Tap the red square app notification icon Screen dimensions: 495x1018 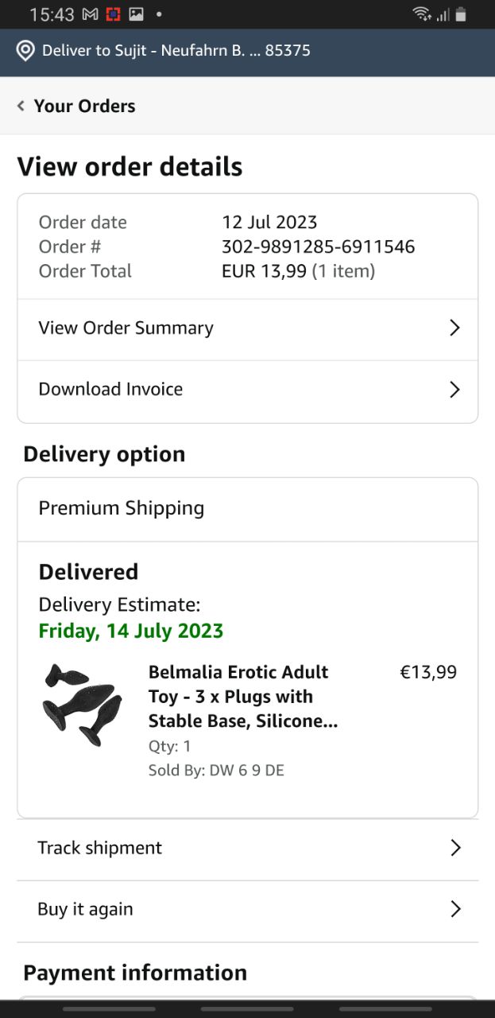click(114, 14)
